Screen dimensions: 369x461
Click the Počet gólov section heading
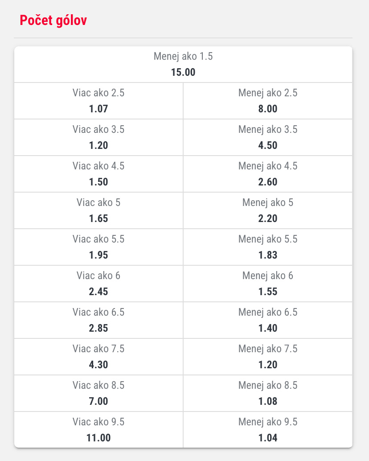[x=52, y=20]
